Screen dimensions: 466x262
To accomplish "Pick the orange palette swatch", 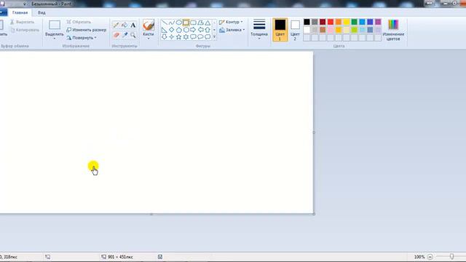I will [x=339, y=22].
